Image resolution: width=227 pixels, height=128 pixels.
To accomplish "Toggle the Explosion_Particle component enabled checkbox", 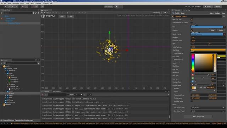I will coord(173,17).
